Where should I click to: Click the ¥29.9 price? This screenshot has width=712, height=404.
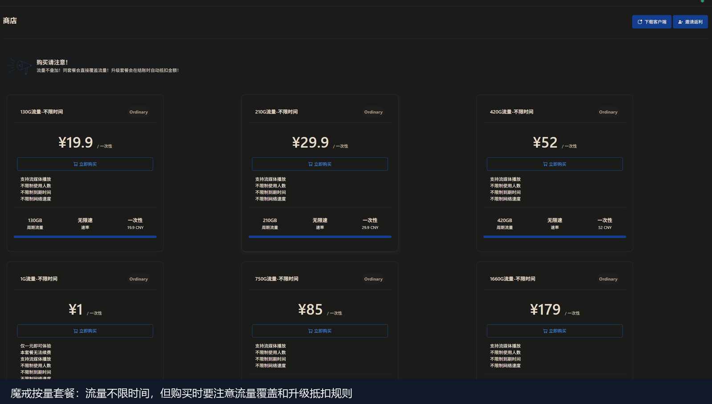[x=310, y=142]
